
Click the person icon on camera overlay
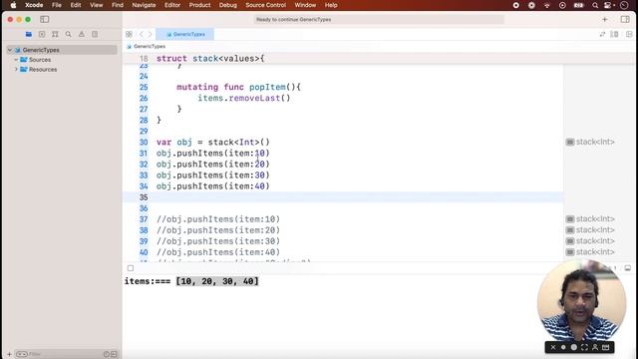(595, 347)
